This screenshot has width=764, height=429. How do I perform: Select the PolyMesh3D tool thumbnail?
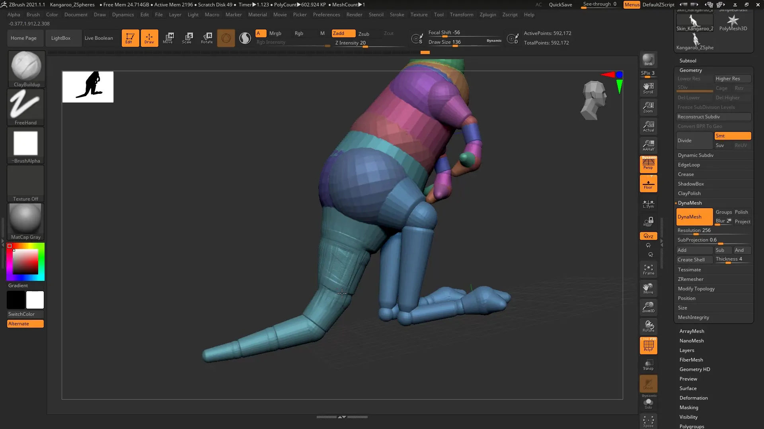pos(733,23)
